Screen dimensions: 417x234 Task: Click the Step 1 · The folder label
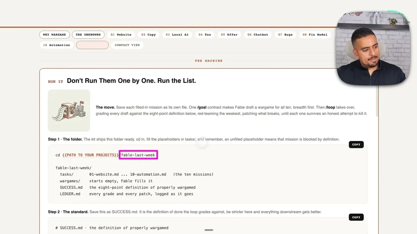pyautogui.click(x=65, y=139)
